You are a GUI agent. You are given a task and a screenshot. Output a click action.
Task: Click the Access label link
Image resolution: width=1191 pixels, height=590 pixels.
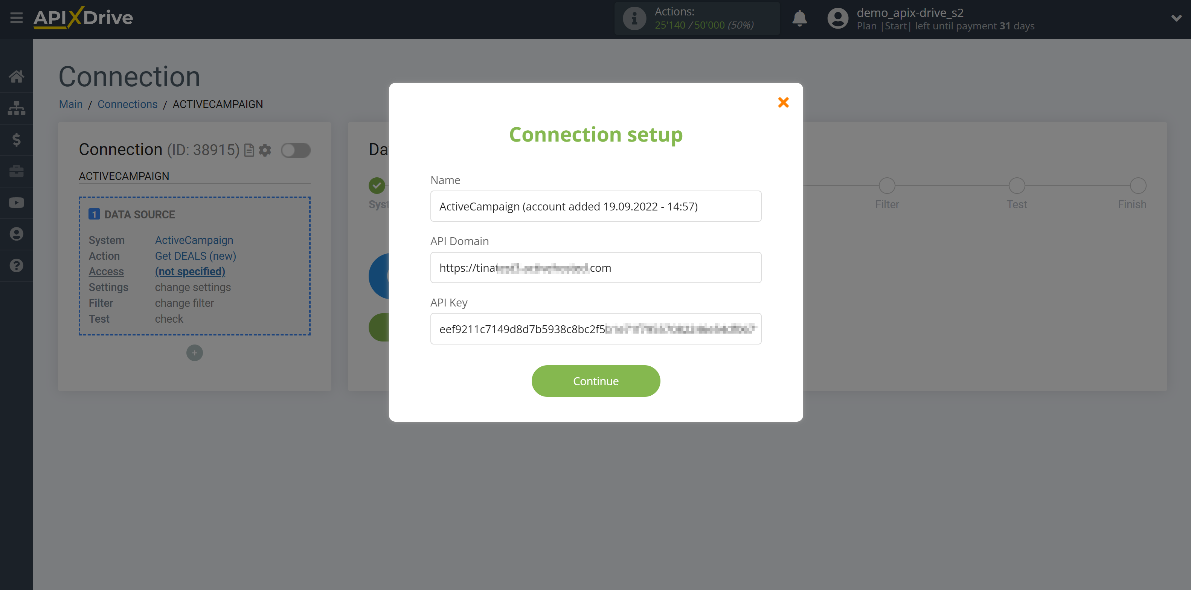click(x=106, y=272)
